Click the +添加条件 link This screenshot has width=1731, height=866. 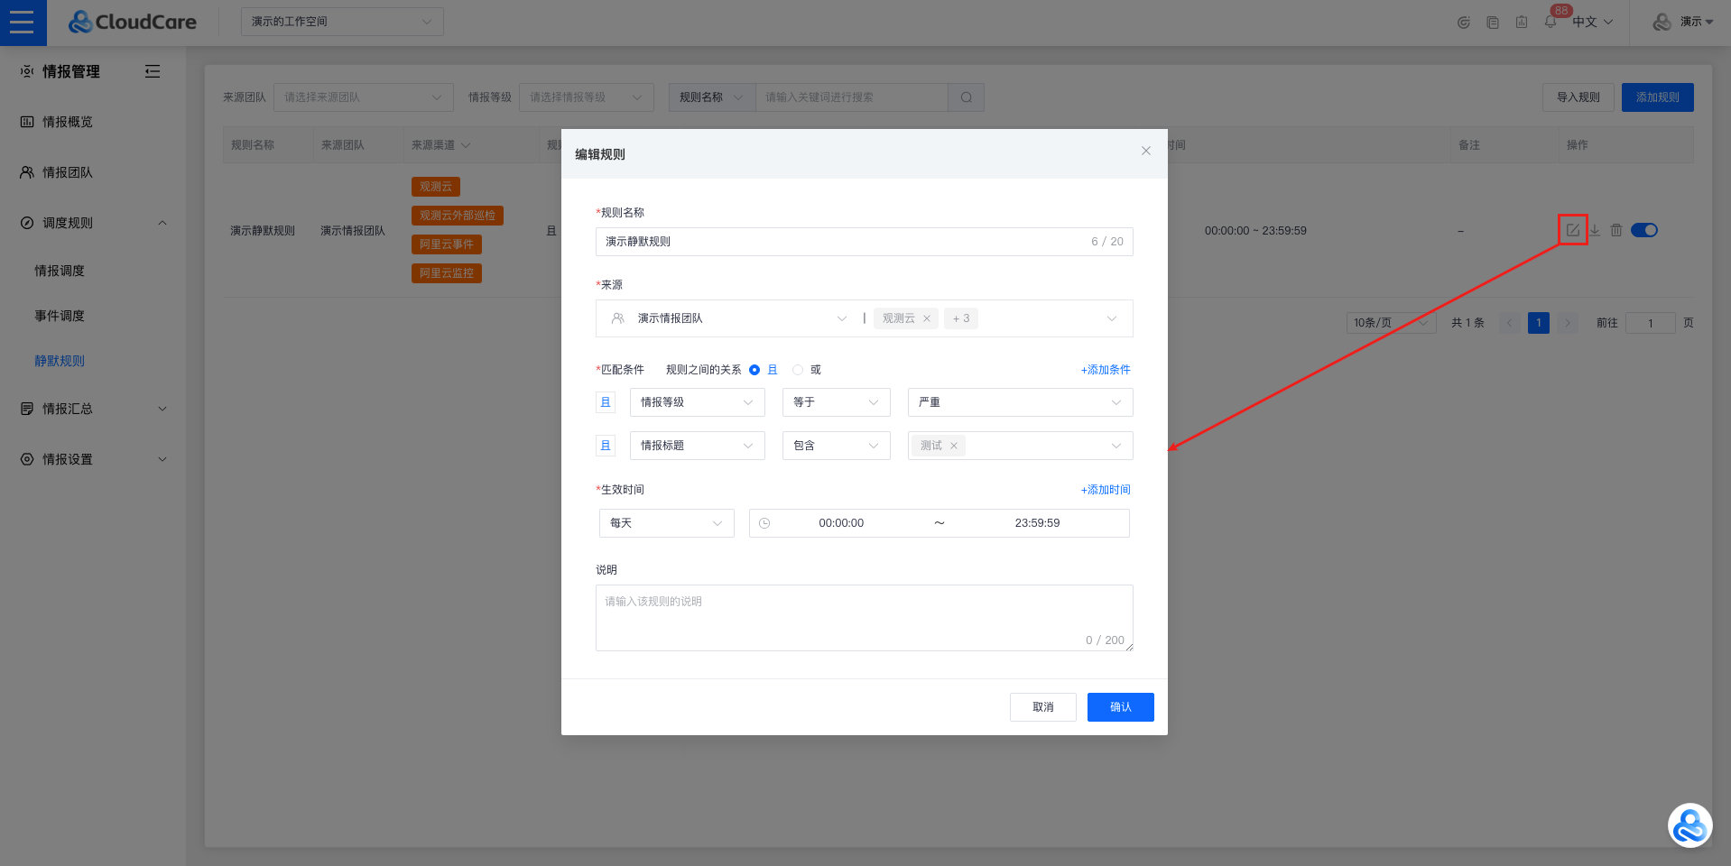click(1106, 370)
